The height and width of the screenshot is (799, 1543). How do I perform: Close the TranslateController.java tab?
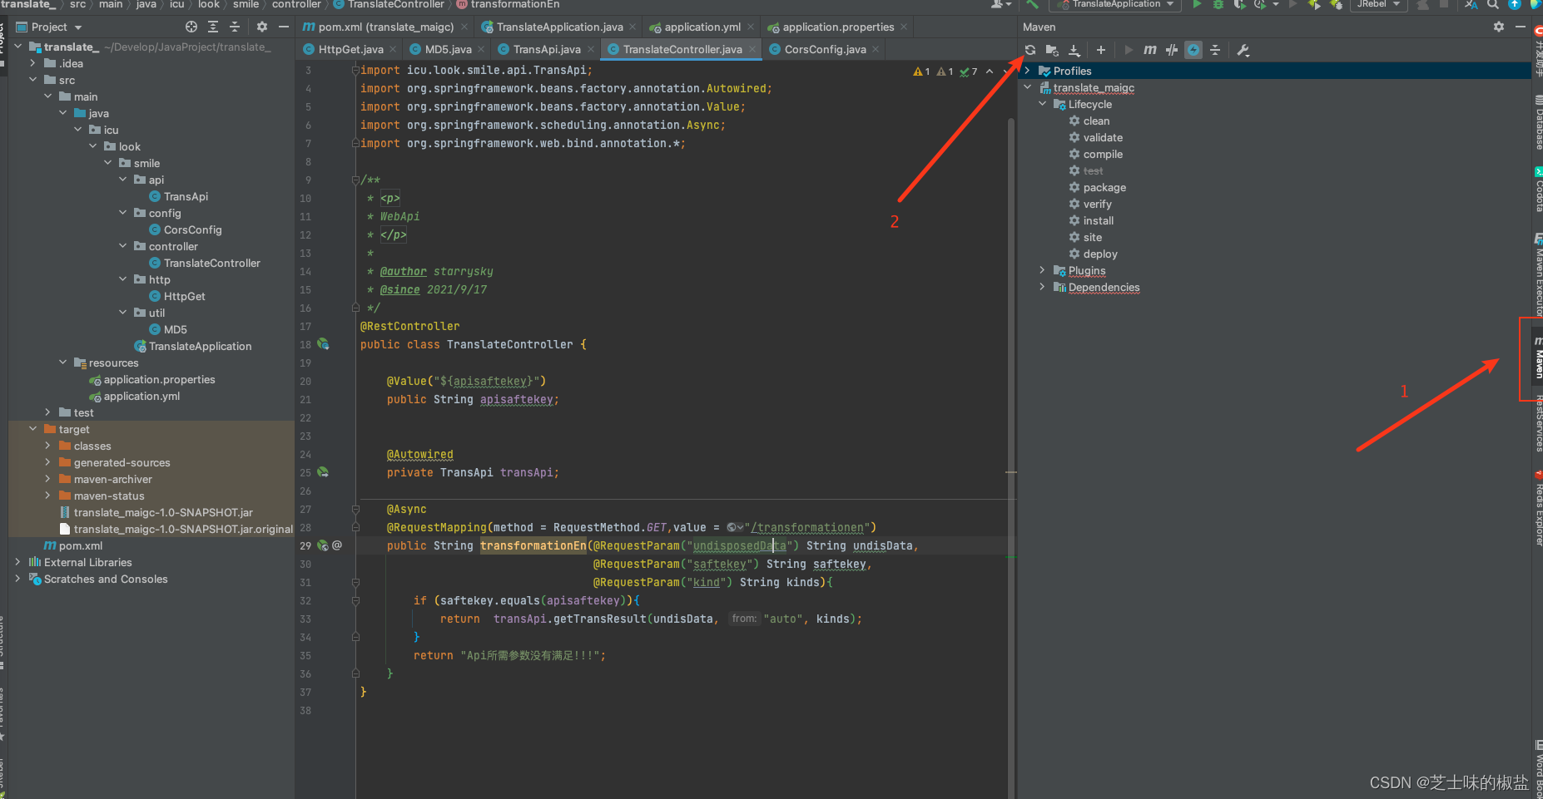pyautogui.click(x=752, y=49)
